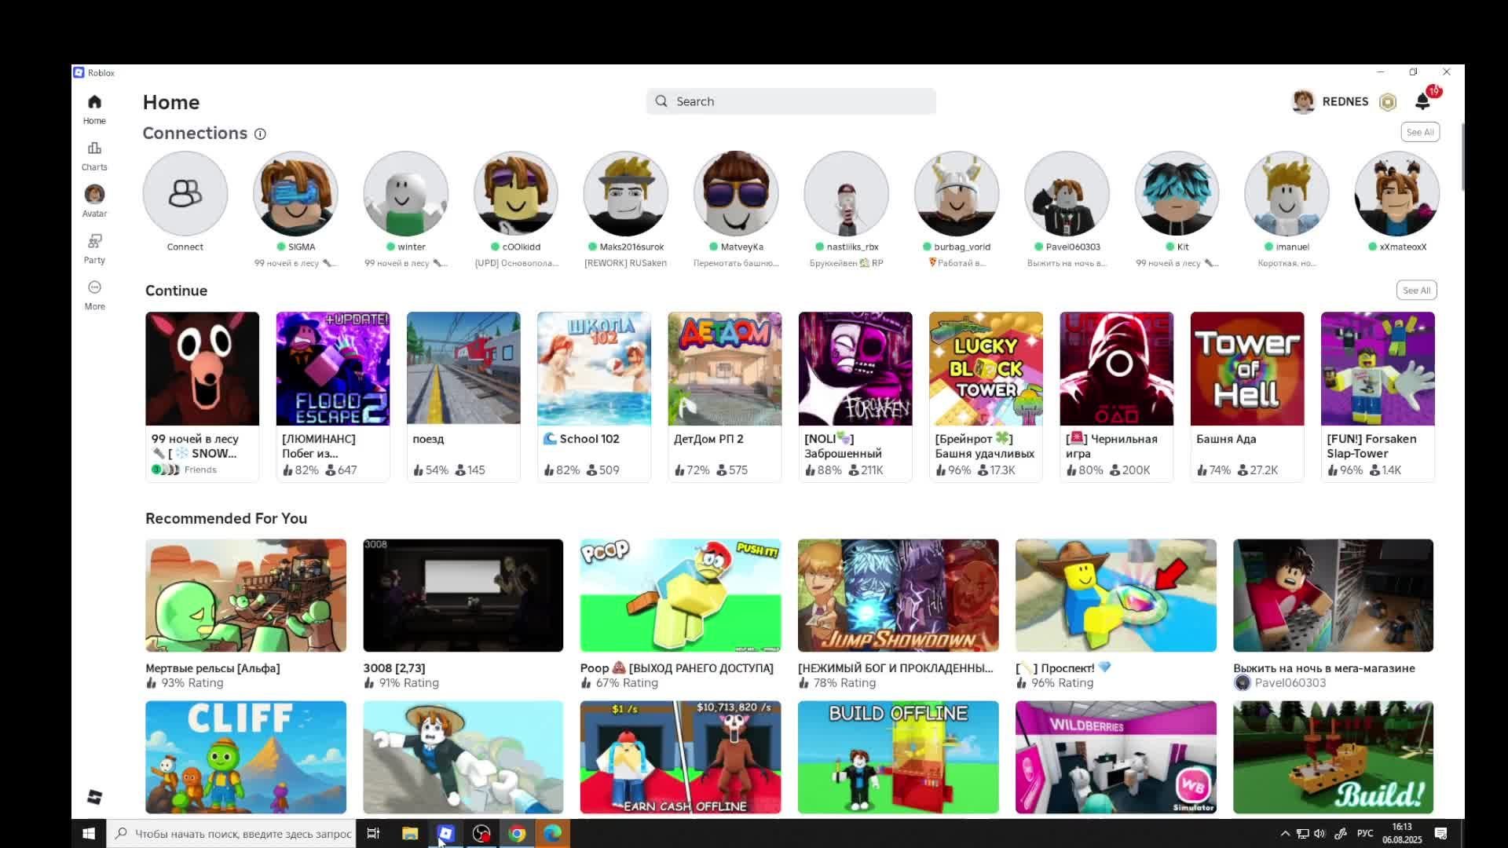This screenshot has width=1508, height=848.
Task: Click the Search input field
Action: tap(791, 101)
